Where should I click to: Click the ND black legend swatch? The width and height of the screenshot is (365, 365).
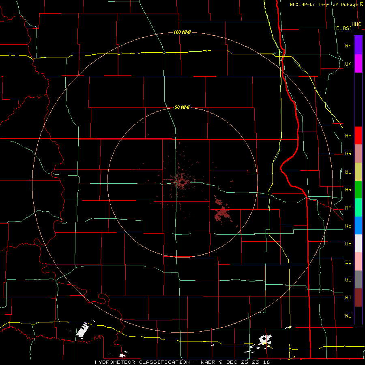pyautogui.click(x=358, y=316)
